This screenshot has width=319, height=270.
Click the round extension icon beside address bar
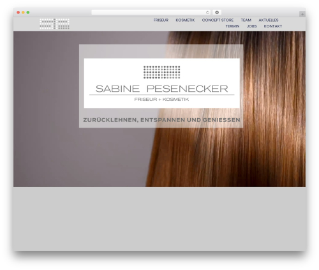pos(217,12)
